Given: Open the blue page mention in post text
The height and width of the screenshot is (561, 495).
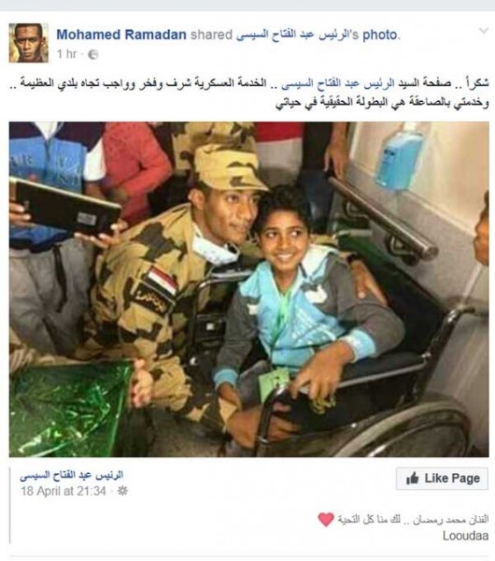Looking at the screenshot, I should click(338, 84).
